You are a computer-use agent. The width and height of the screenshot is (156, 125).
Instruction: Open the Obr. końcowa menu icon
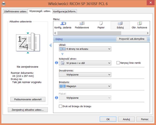coord(139,25)
